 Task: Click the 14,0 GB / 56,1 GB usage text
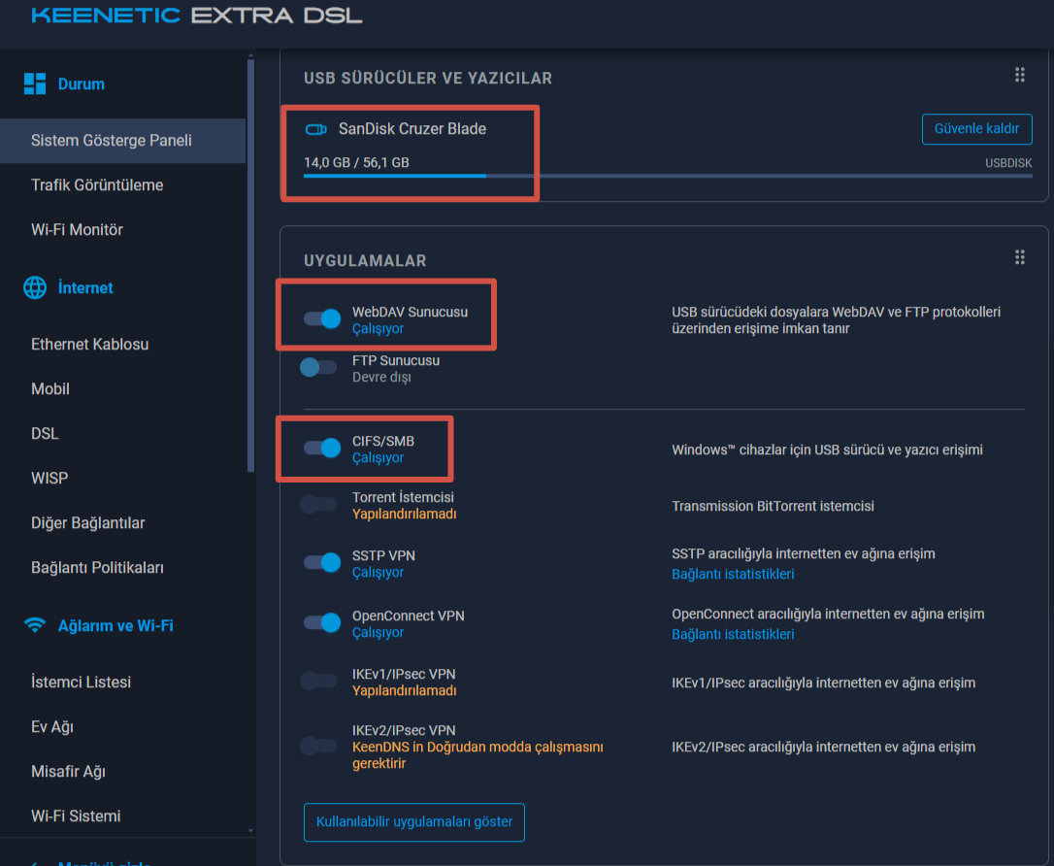[x=356, y=163]
